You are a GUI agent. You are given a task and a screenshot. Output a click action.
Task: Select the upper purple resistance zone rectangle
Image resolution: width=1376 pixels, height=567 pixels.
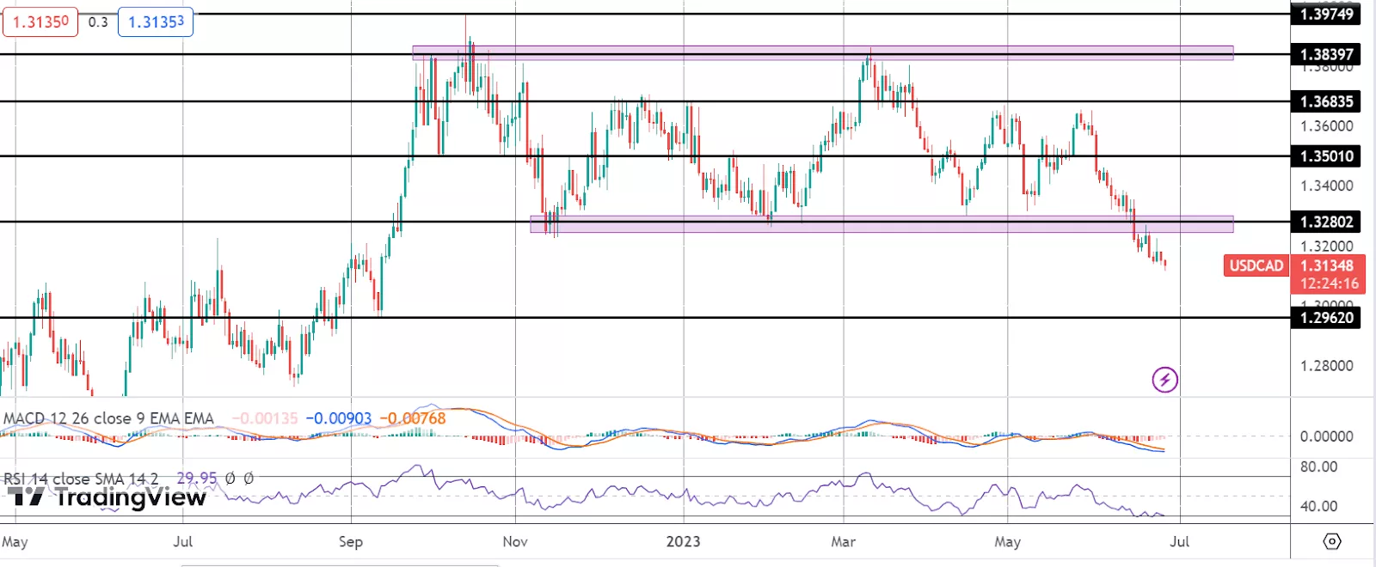[822, 53]
